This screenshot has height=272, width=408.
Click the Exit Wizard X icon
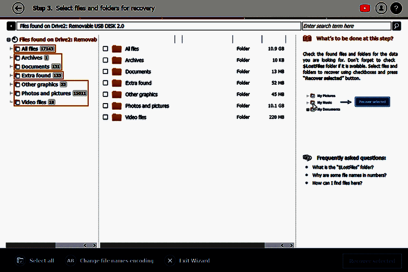point(170,261)
